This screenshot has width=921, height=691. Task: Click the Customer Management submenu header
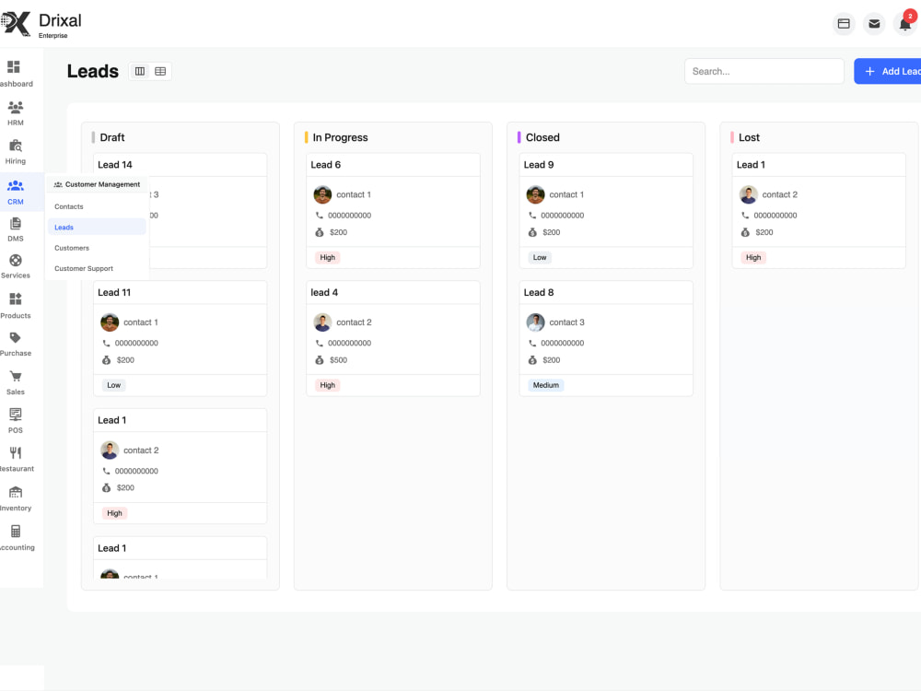pos(97,184)
